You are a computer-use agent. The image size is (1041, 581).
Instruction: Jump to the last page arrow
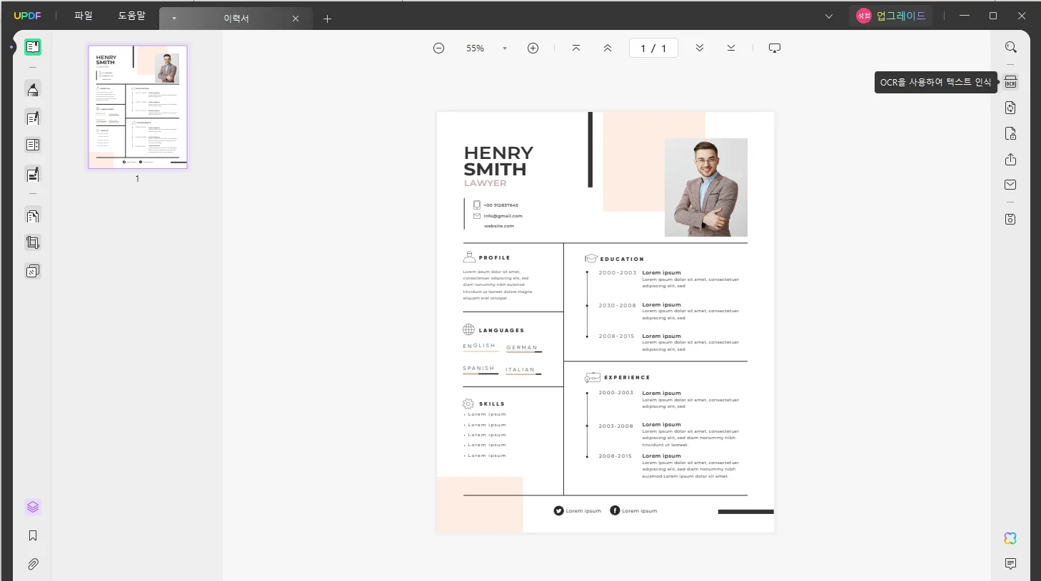pos(731,48)
